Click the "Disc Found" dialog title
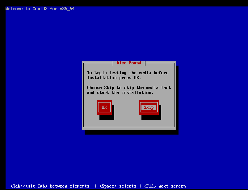The image size is (248, 190). coord(129,63)
